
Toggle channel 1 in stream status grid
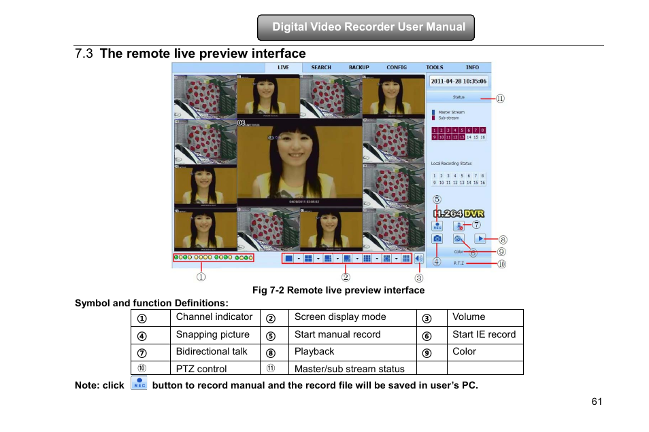point(435,130)
